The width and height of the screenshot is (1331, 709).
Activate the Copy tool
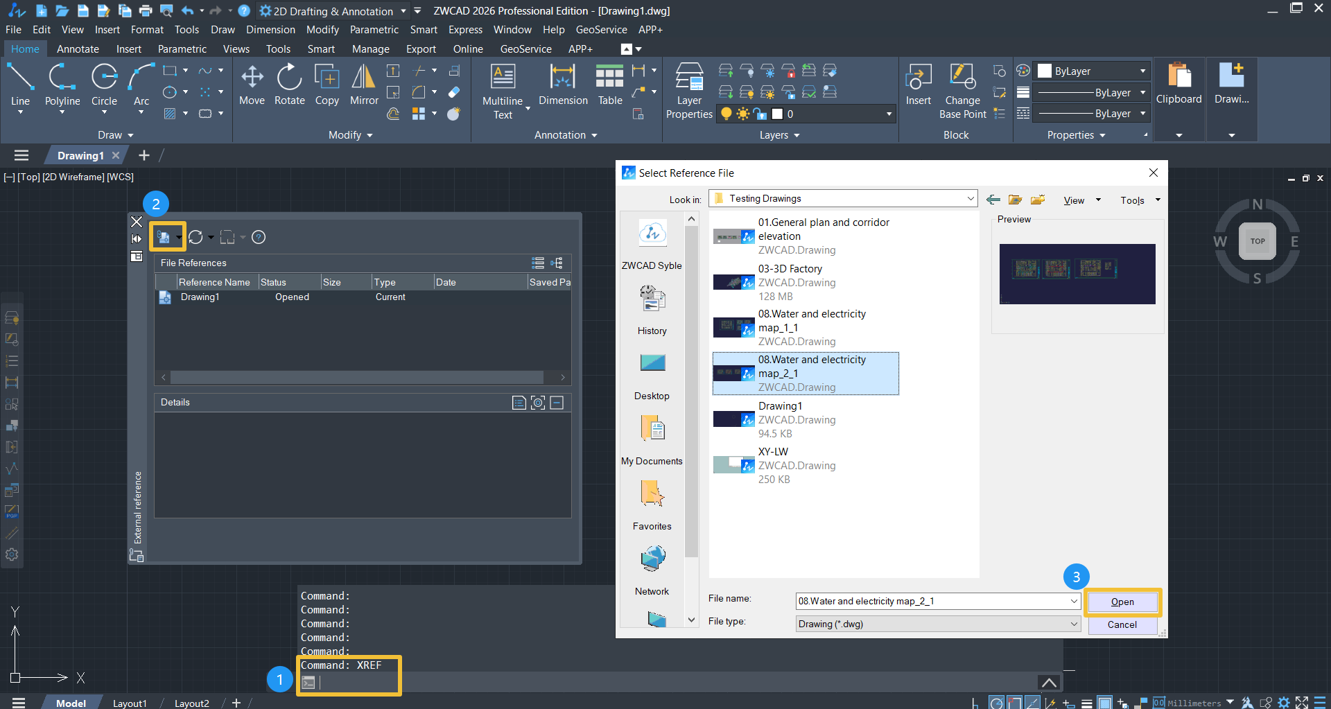point(327,85)
